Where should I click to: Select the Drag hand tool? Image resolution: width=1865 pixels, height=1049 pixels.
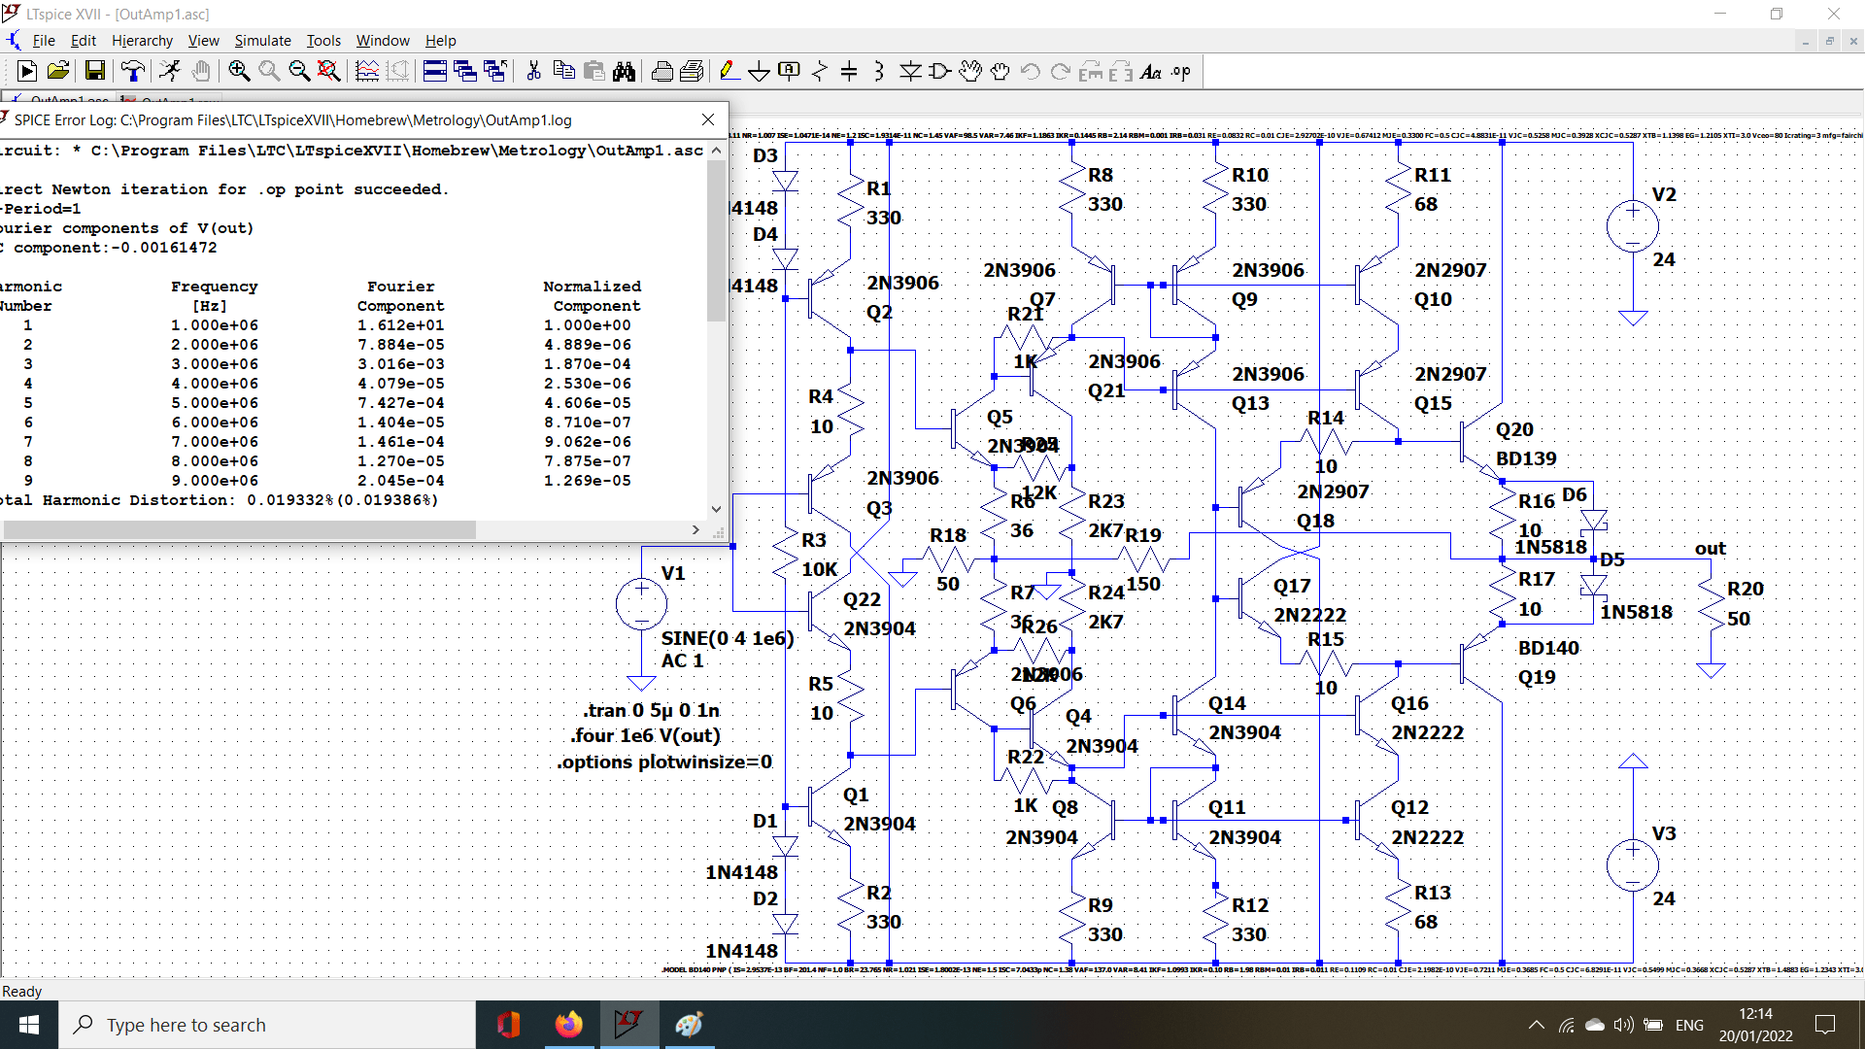point(1000,71)
